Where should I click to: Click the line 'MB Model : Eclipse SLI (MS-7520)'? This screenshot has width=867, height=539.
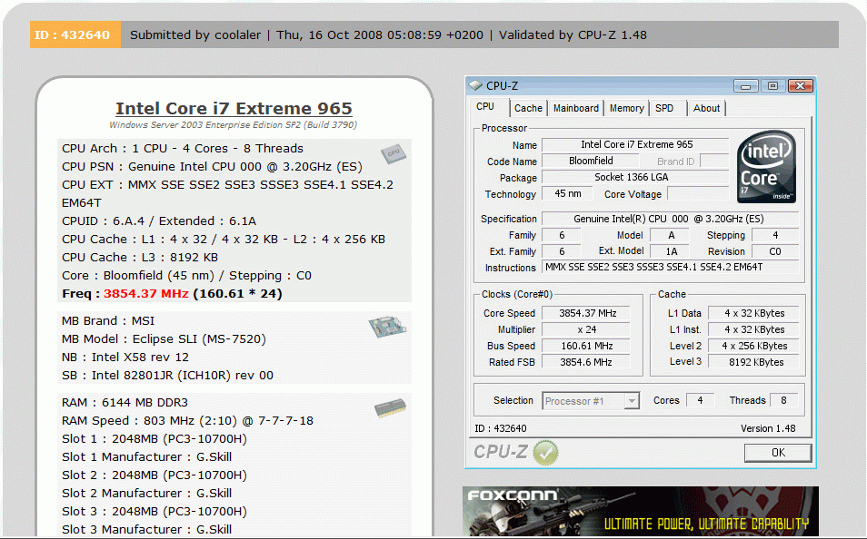click(x=164, y=339)
